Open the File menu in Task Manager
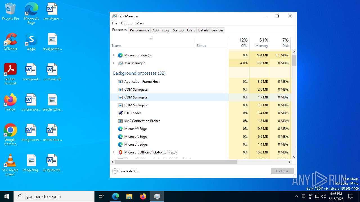 click(x=114, y=23)
